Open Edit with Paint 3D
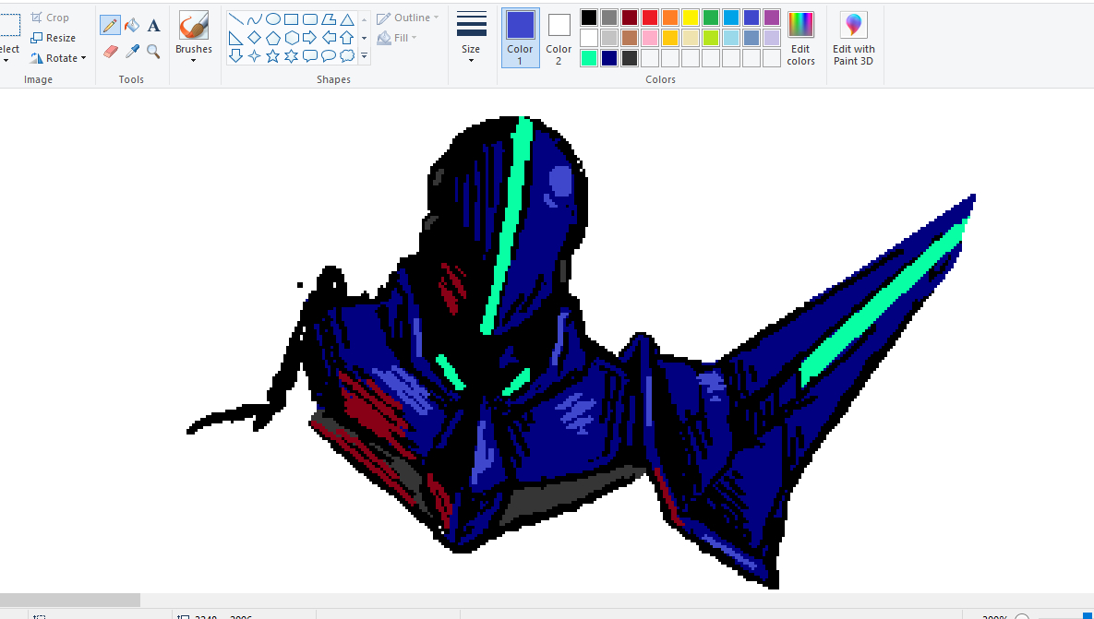 (853, 39)
